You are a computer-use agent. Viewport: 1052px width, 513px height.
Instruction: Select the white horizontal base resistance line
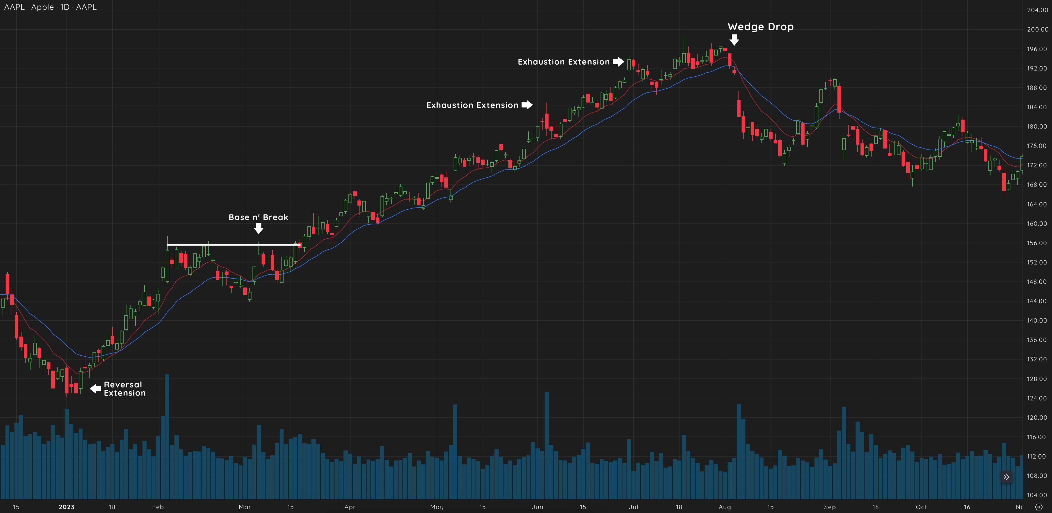[x=234, y=245]
